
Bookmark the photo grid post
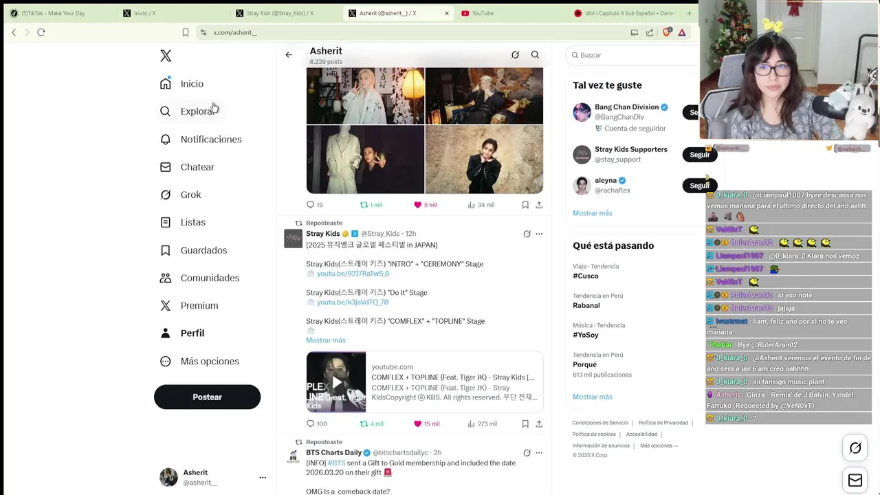525,205
